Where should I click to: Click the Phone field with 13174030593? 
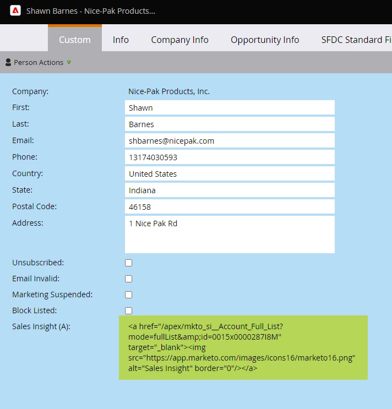[230, 157]
